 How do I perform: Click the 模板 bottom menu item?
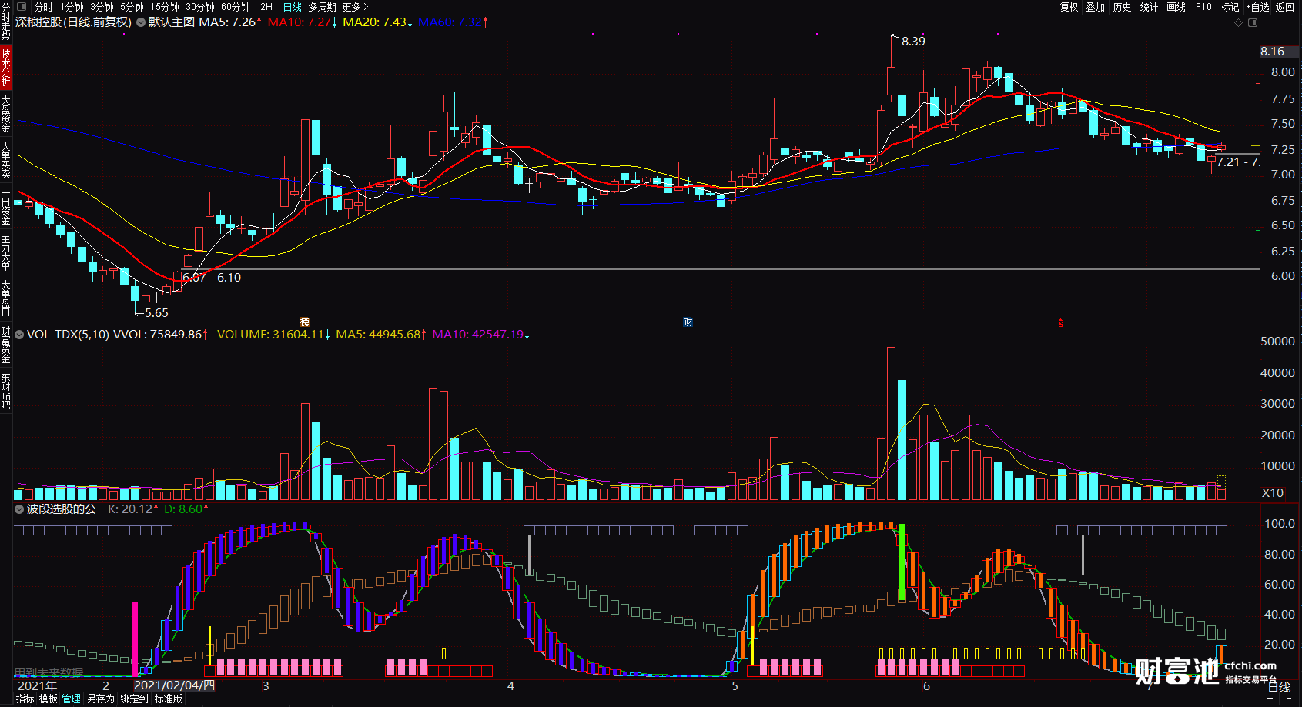[x=49, y=699]
